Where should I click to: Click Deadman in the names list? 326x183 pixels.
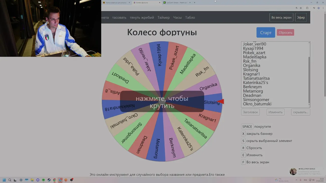252,95
